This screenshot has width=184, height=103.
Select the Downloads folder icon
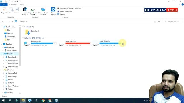click(x=28, y=32)
